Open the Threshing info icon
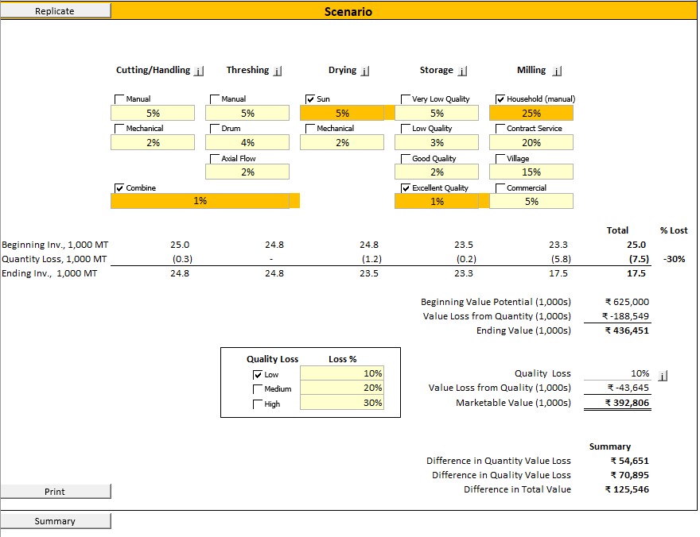 [x=277, y=71]
